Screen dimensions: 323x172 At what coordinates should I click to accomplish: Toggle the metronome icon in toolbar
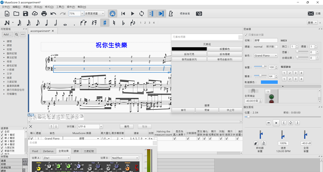click(171, 14)
